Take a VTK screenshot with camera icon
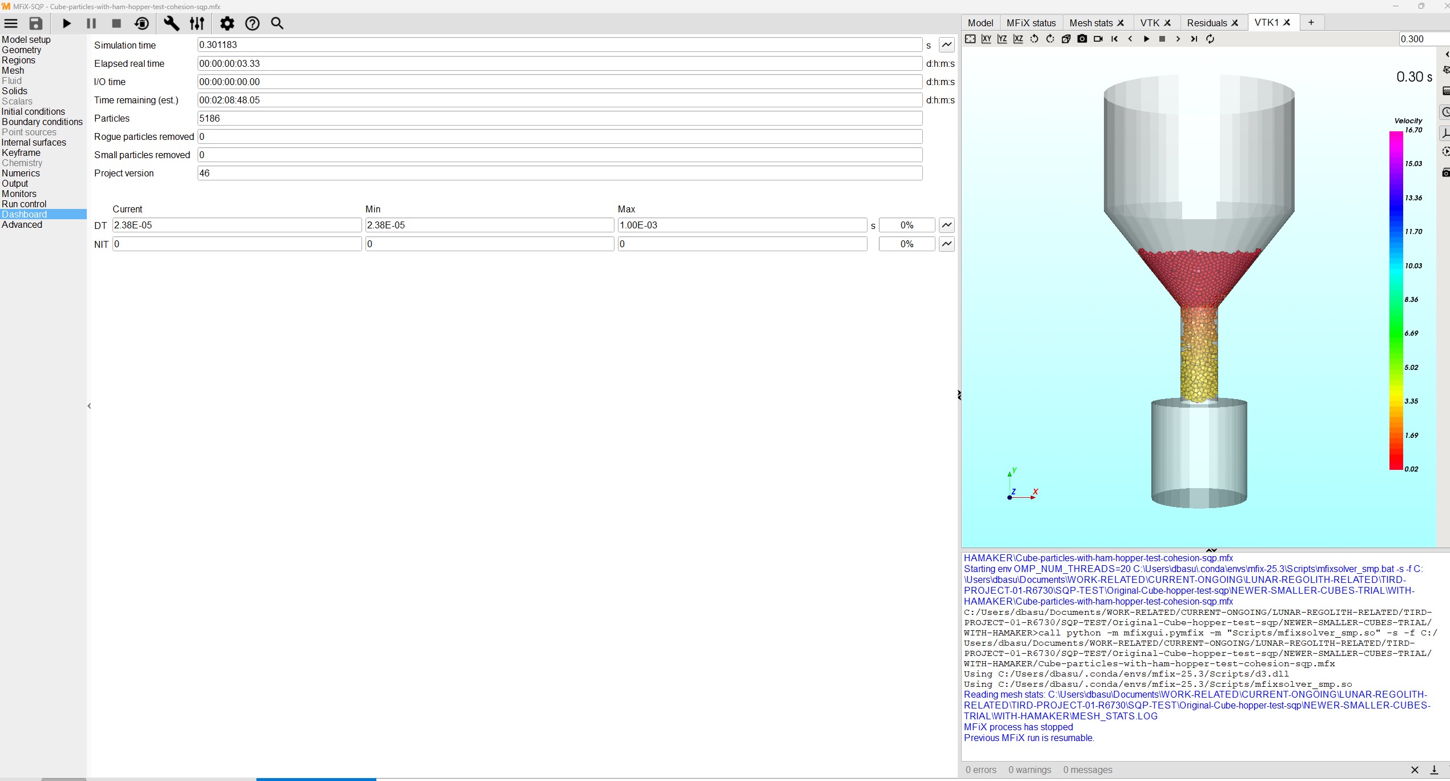The height and width of the screenshot is (781, 1450). (x=1082, y=39)
